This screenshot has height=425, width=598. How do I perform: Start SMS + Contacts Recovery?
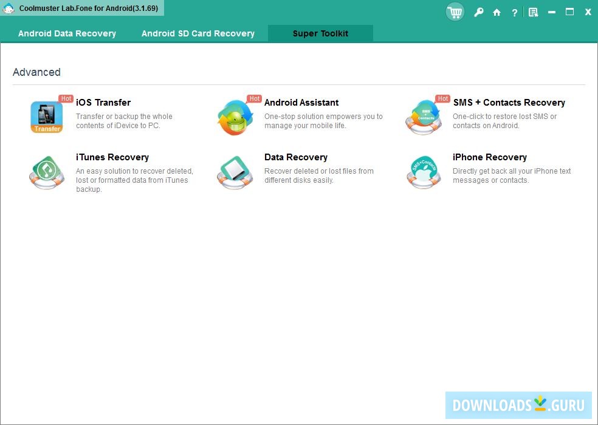click(508, 102)
